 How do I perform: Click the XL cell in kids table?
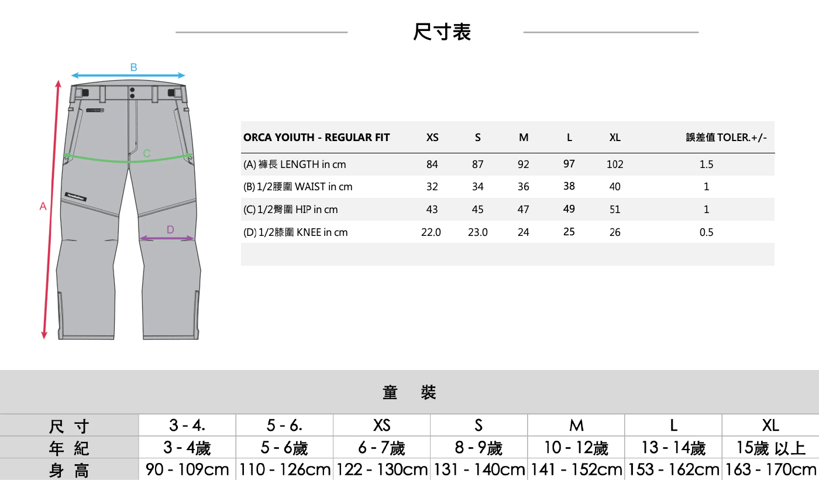point(770,425)
